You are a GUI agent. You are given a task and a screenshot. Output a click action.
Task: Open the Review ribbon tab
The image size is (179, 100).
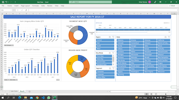pos(50,6)
